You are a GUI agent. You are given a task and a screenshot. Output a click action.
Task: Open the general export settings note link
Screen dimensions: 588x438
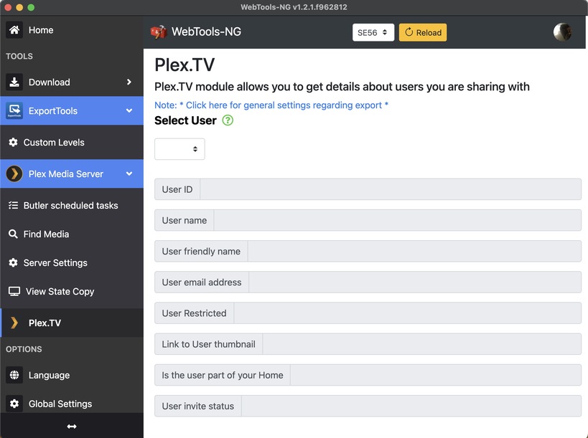coord(272,105)
